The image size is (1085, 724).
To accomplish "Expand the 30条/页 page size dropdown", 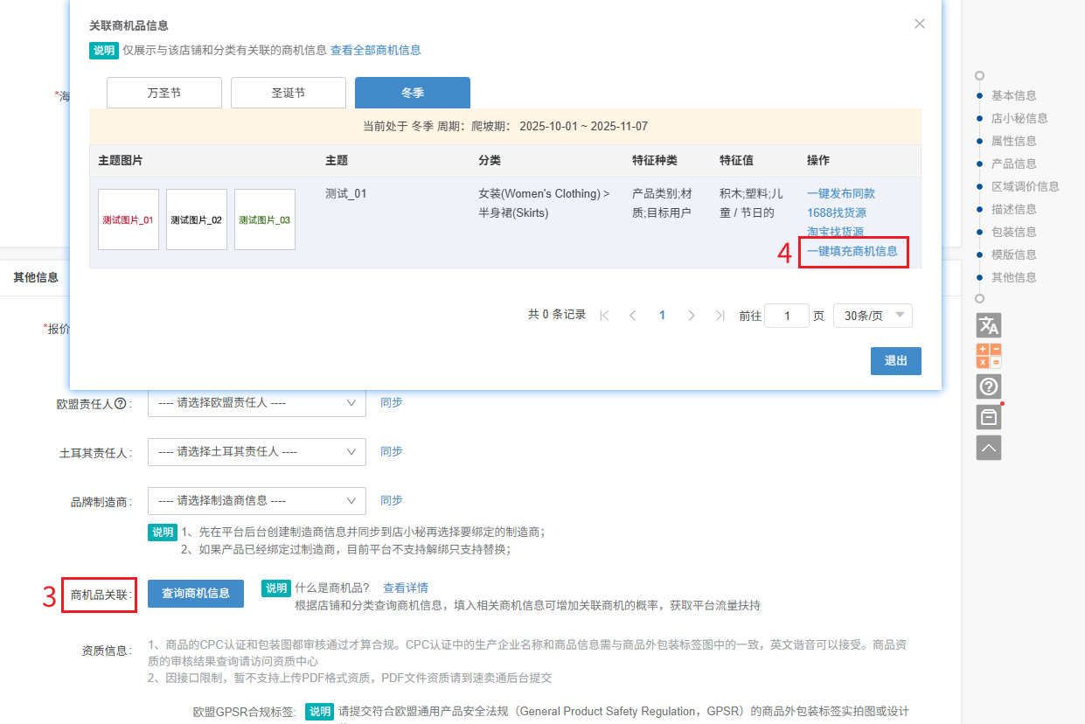I will pyautogui.click(x=873, y=316).
